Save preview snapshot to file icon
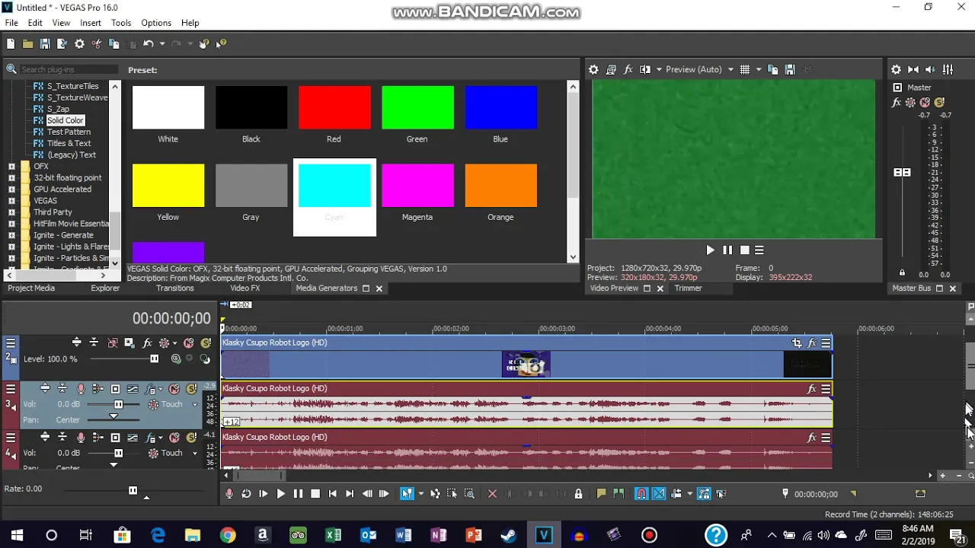This screenshot has height=548, width=975. [790, 69]
